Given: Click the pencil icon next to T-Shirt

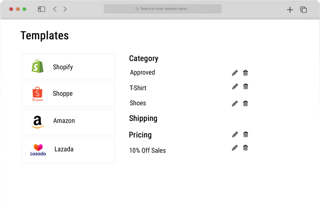Looking at the screenshot, I should 235,87.
